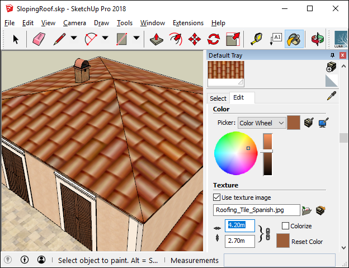Uncheck Use texture image checkbox
349x268 pixels.
[217, 197]
